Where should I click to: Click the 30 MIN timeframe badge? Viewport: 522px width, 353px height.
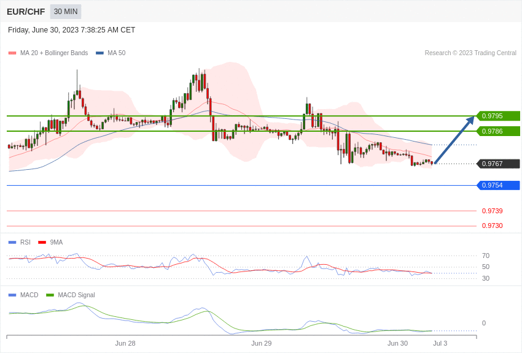coord(66,12)
